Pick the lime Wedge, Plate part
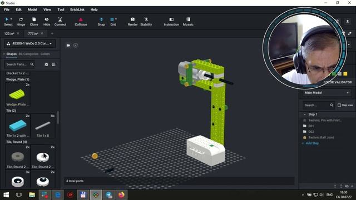Image resolution: width=356 pixels, height=200 pixels. coord(18,94)
